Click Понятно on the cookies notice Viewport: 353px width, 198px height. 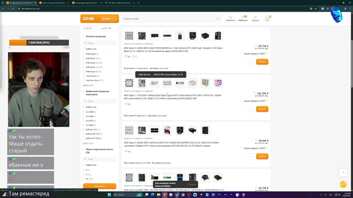click(192, 185)
